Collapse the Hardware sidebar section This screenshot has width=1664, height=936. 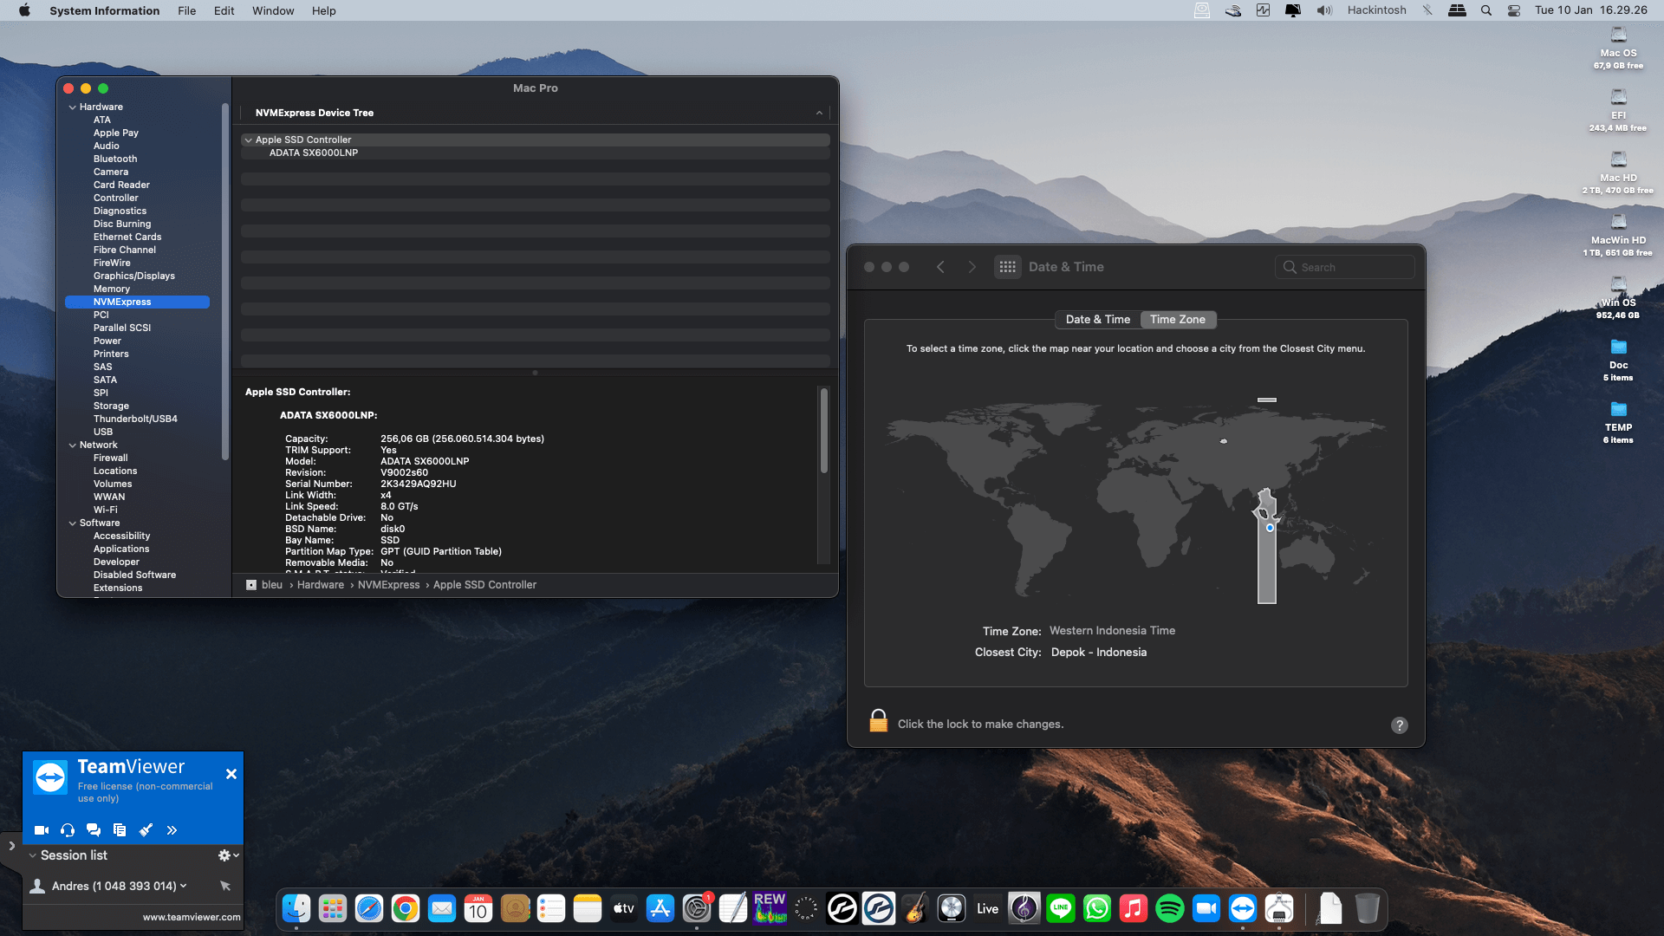click(x=73, y=107)
